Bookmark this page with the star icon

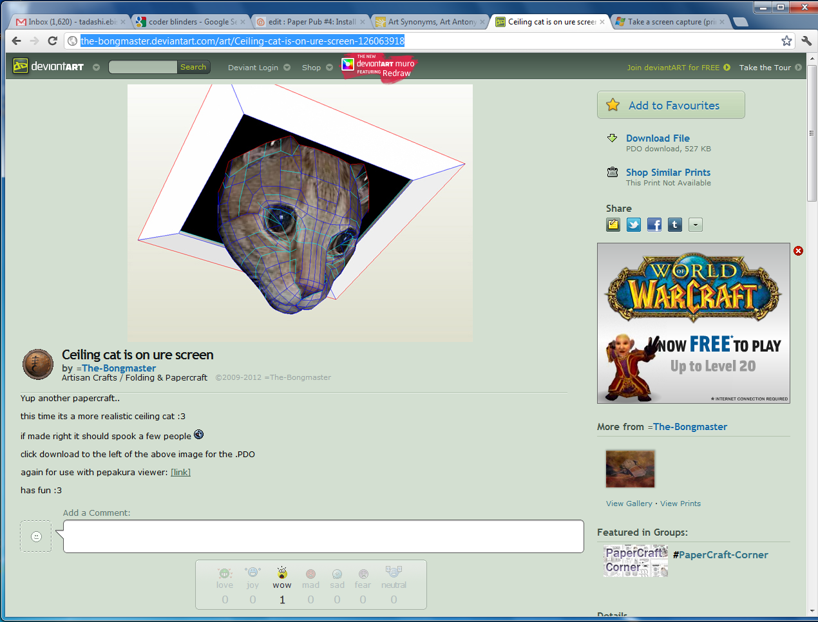point(786,41)
